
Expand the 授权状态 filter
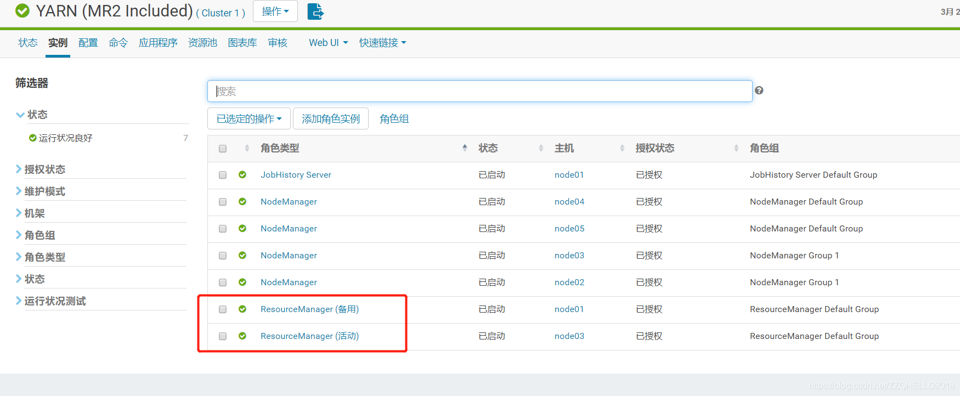(41, 169)
